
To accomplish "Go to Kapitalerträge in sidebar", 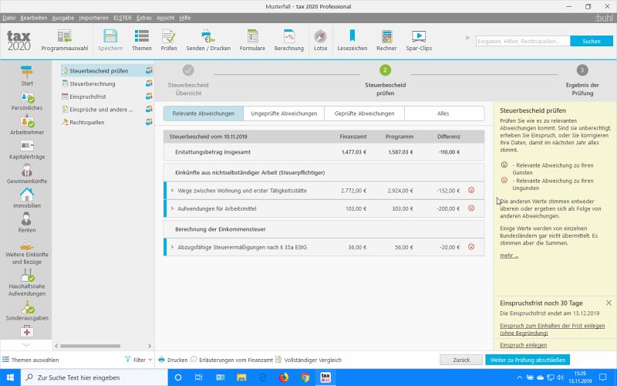I will pyautogui.click(x=27, y=150).
